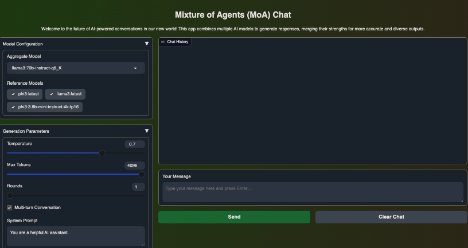Focus the Your Message input box

coord(313,192)
